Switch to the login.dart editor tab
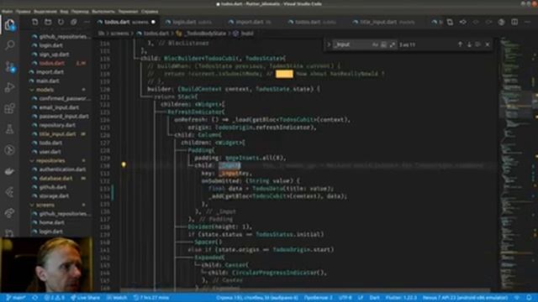 point(188,23)
